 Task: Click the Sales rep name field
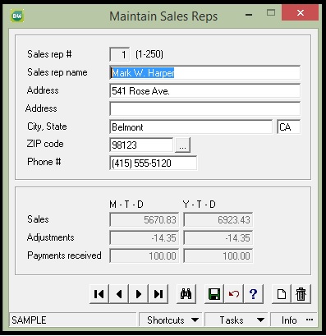coord(204,72)
